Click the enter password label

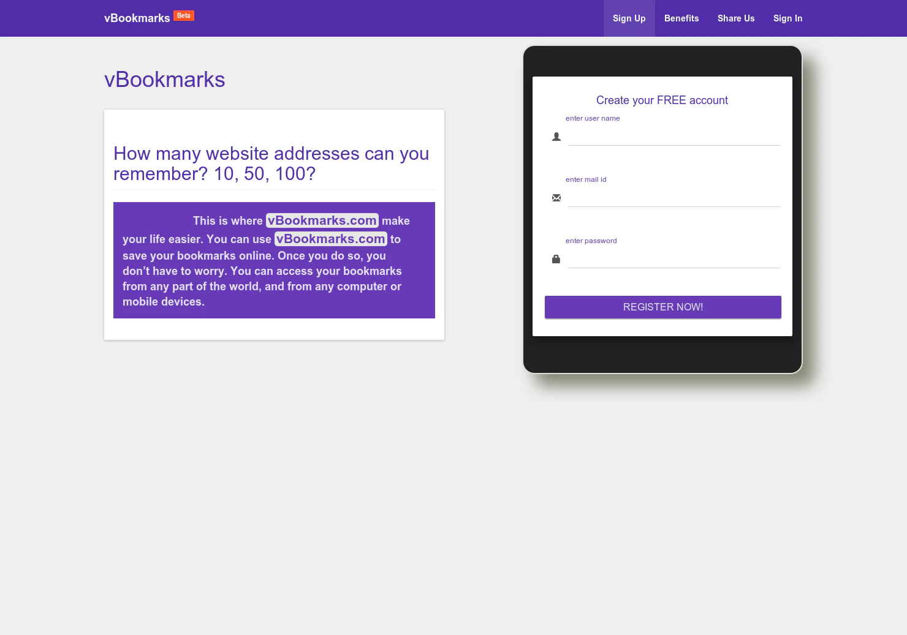591,241
